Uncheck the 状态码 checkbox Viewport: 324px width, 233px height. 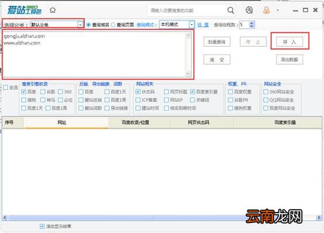[x=138, y=92]
